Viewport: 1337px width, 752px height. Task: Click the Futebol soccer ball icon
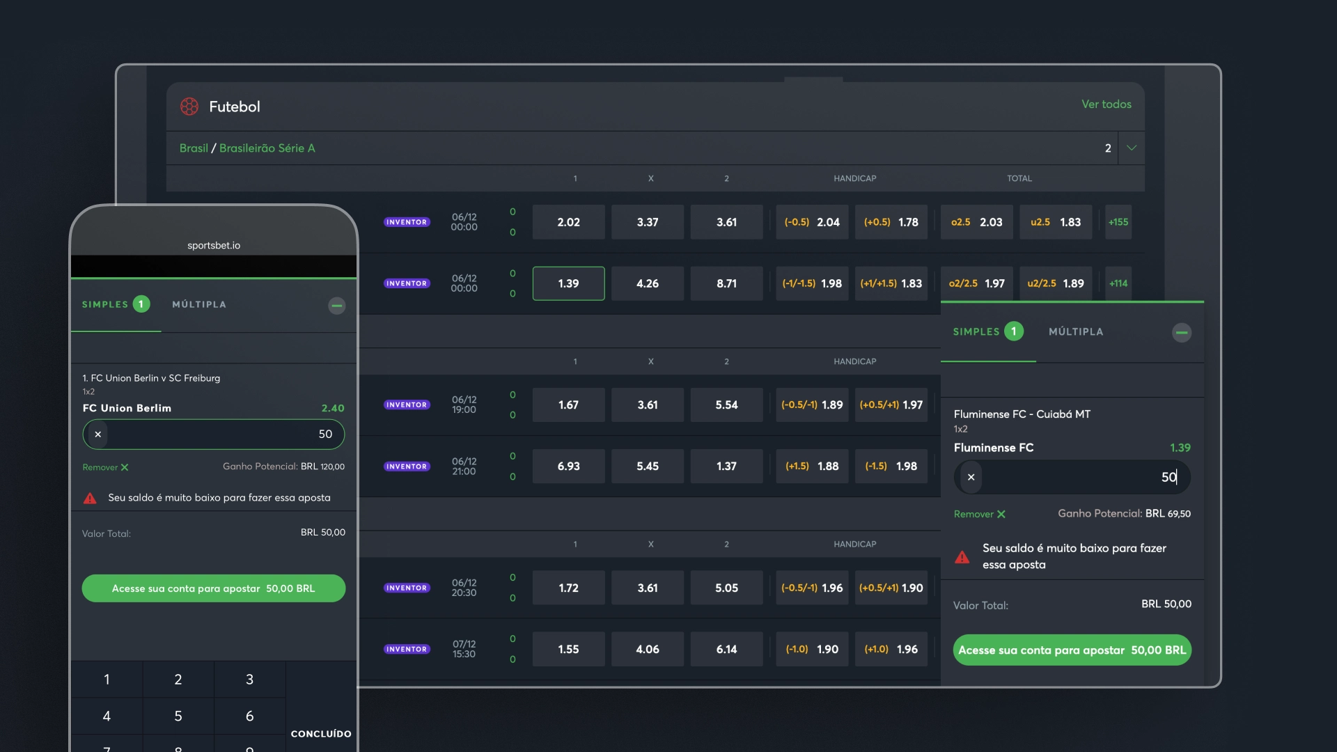point(189,107)
